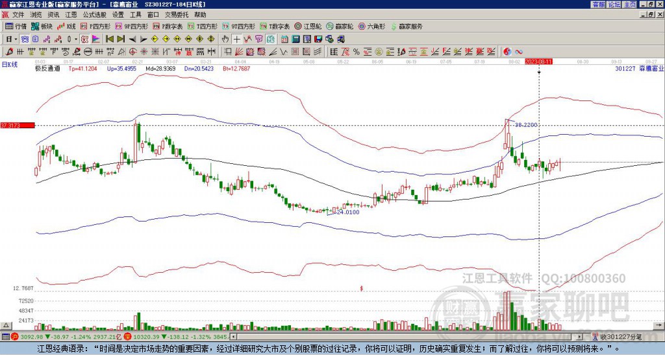Select the red pencil drawing tool
The height and width of the screenshot is (355, 665).
point(9,52)
